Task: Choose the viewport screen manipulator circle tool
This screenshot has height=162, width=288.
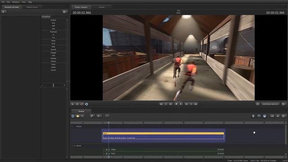Action: (x=86, y=104)
